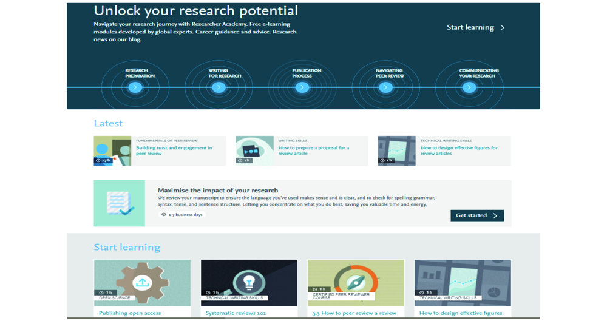The image size is (607, 321).
Task: Open the Publishing open access title link
Action: pyautogui.click(x=130, y=313)
